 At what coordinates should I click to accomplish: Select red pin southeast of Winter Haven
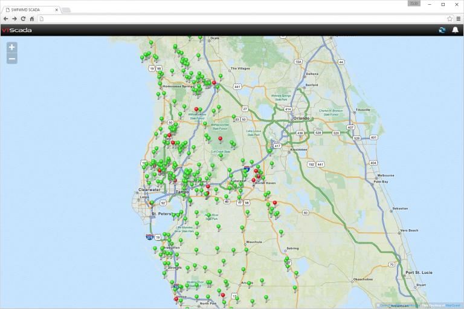[275, 203]
